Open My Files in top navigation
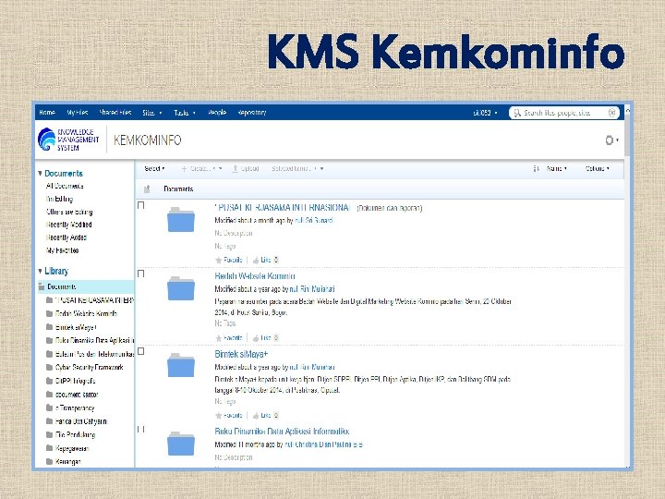 point(78,113)
